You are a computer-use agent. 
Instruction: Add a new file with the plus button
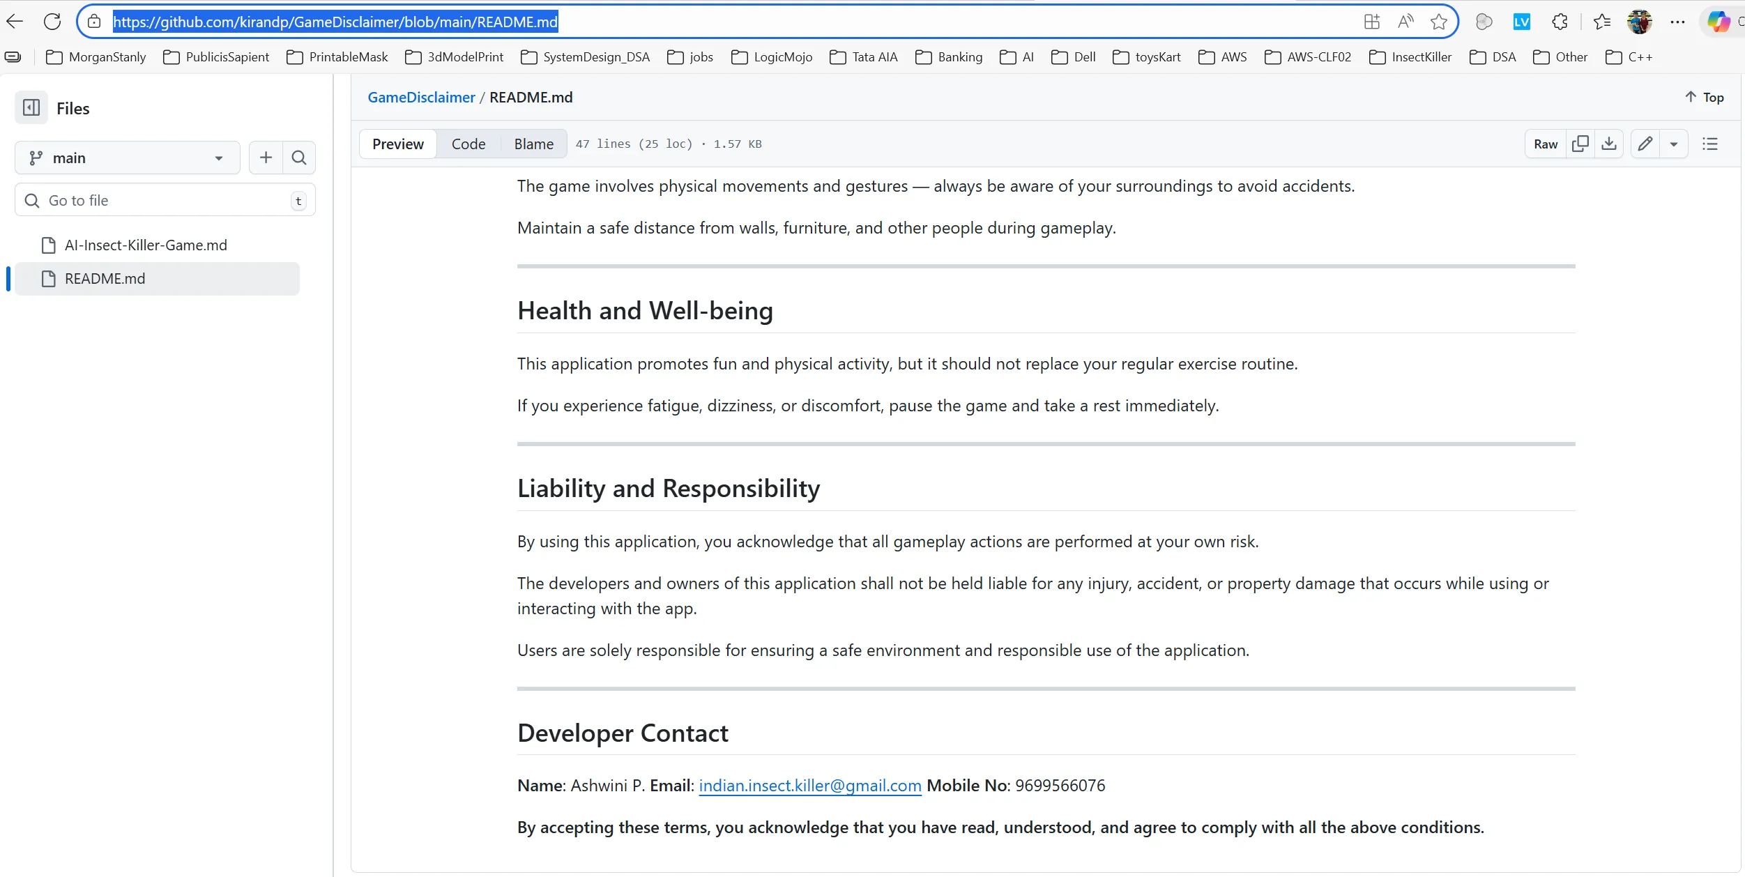(x=266, y=158)
